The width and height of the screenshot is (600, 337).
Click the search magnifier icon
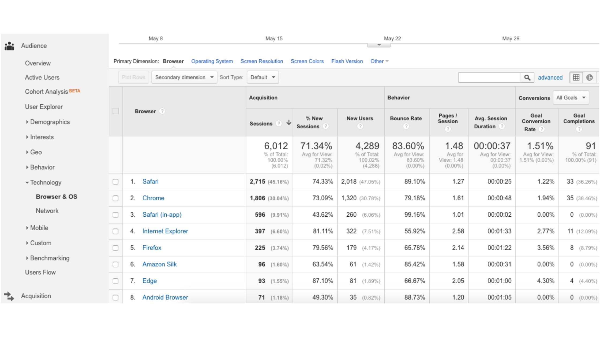[527, 78]
